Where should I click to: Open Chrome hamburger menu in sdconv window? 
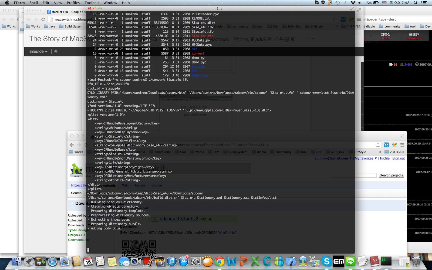[x=402, y=145]
